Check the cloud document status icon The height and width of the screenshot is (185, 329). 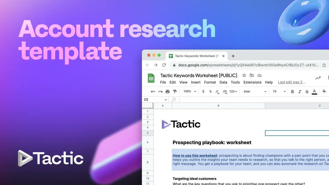point(259,75)
